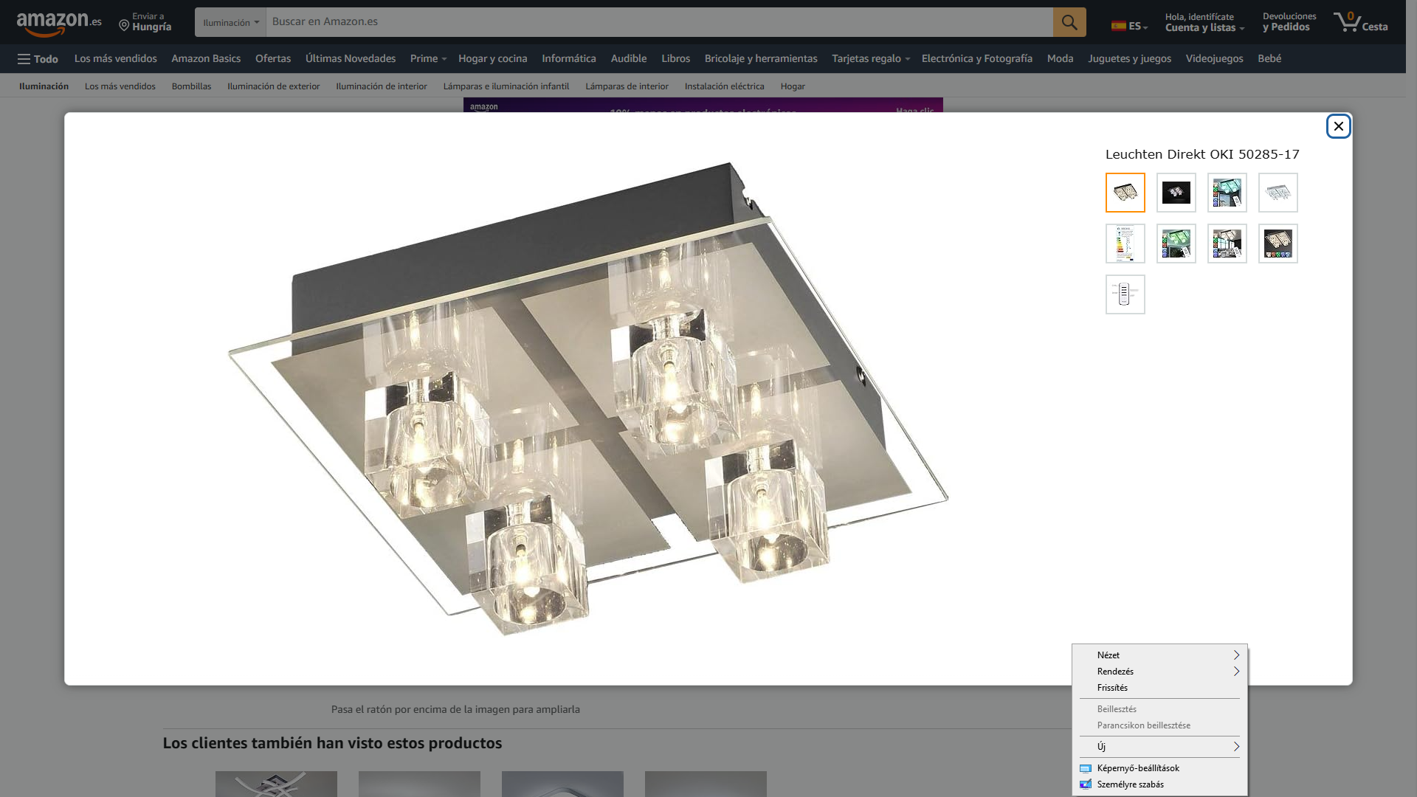
Task: Click the Amazon.es logo
Action: click(x=59, y=23)
